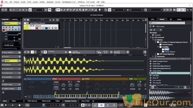Adjust the Kick 01 inspector volume fader
193x108 pixels.
18,35
